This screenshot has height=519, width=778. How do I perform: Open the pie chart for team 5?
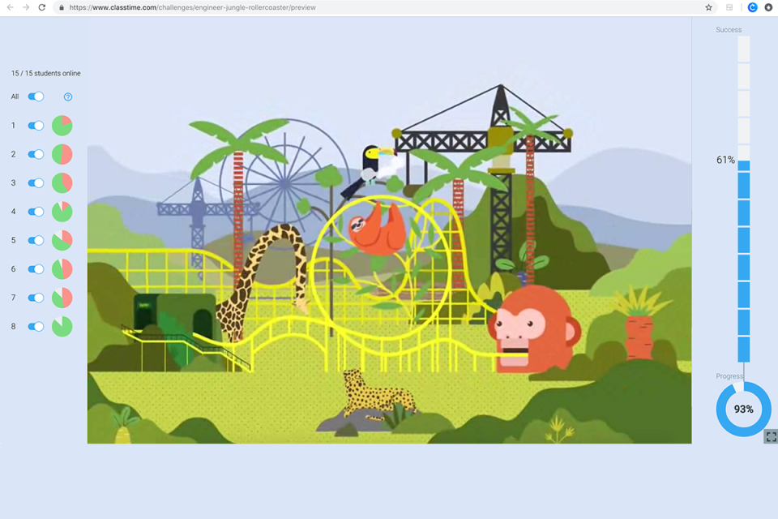pos(62,240)
